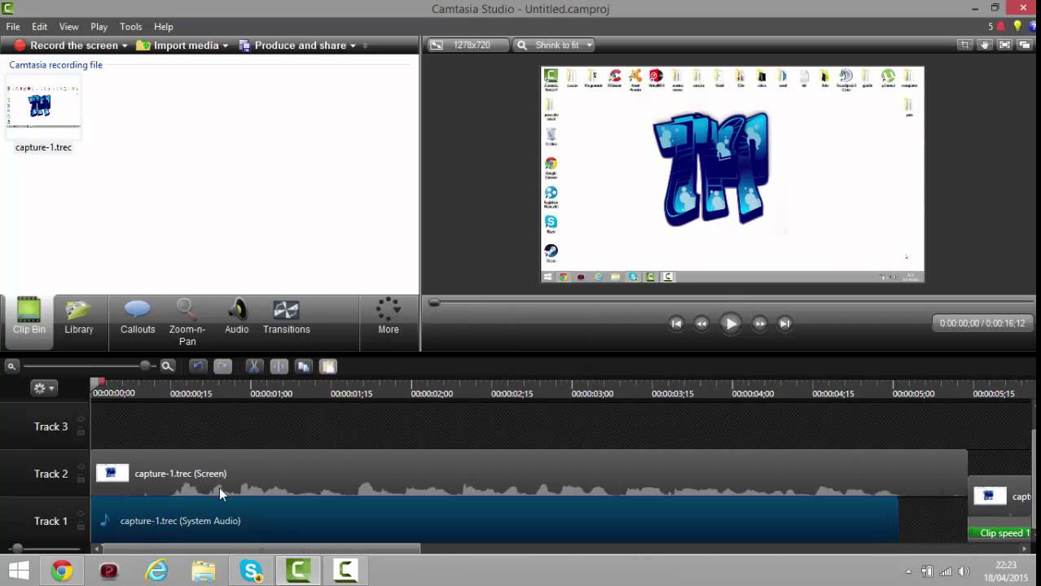Open the Tools menu
The width and height of the screenshot is (1041, 586).
tap(130, 26)
